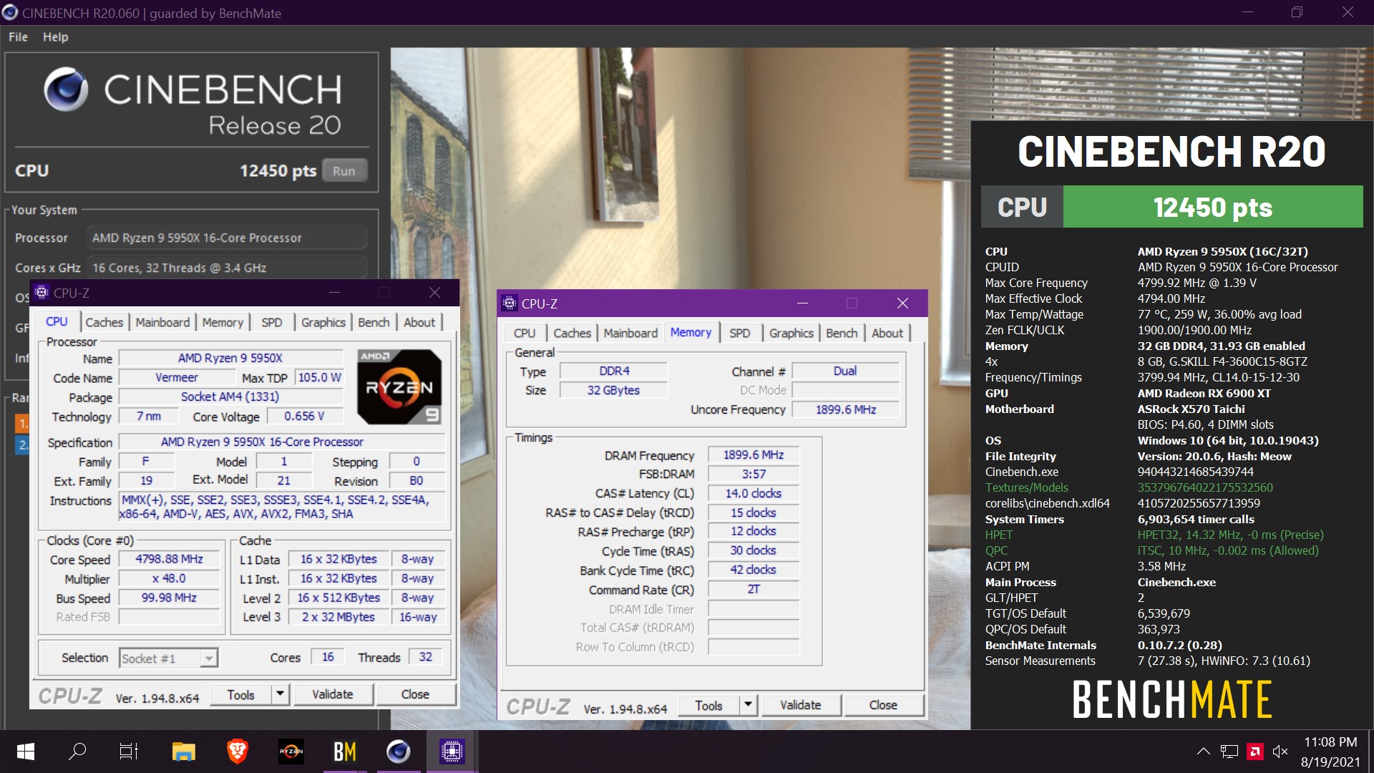Open Task View on taskbar
This screenshot has height=773, width=1374.
click(129, 752)
